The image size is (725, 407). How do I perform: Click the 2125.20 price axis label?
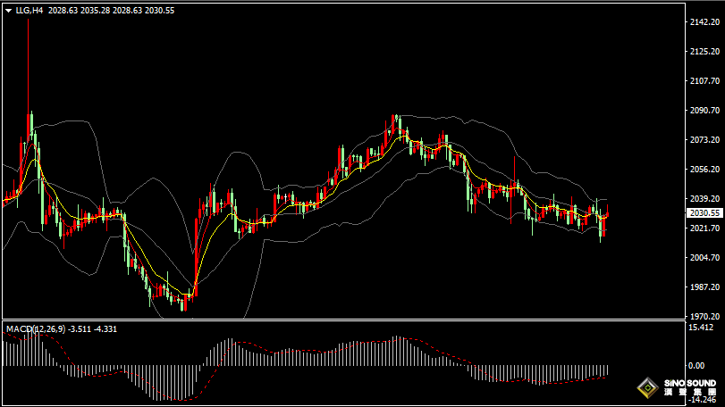pos(704,52)
